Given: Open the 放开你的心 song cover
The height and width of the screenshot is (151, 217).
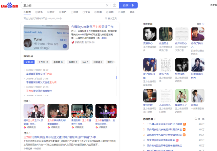Looking at the screenshot, I should pos(182,34).
